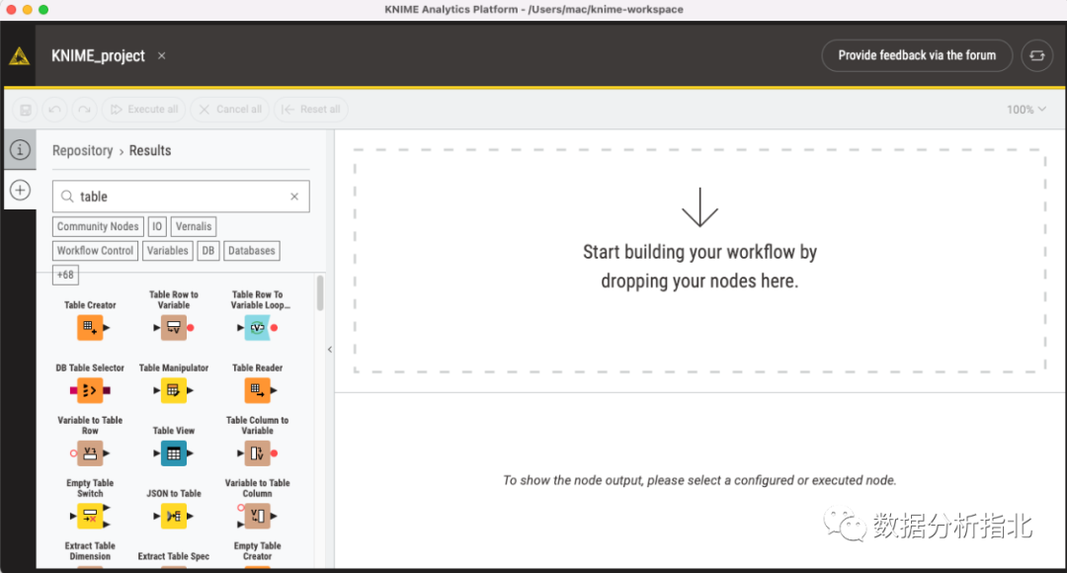Image resolution: width=1067 pixels, height=573 pixels.
Task: Expand the +68 more tags
Action: (x=65, y=275)
